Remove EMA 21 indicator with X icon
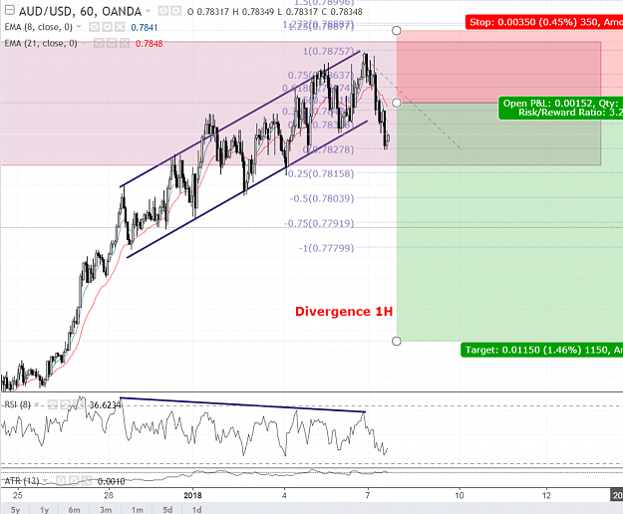The width and height of the screenshot is (623, 514). (x=125, y=43)
